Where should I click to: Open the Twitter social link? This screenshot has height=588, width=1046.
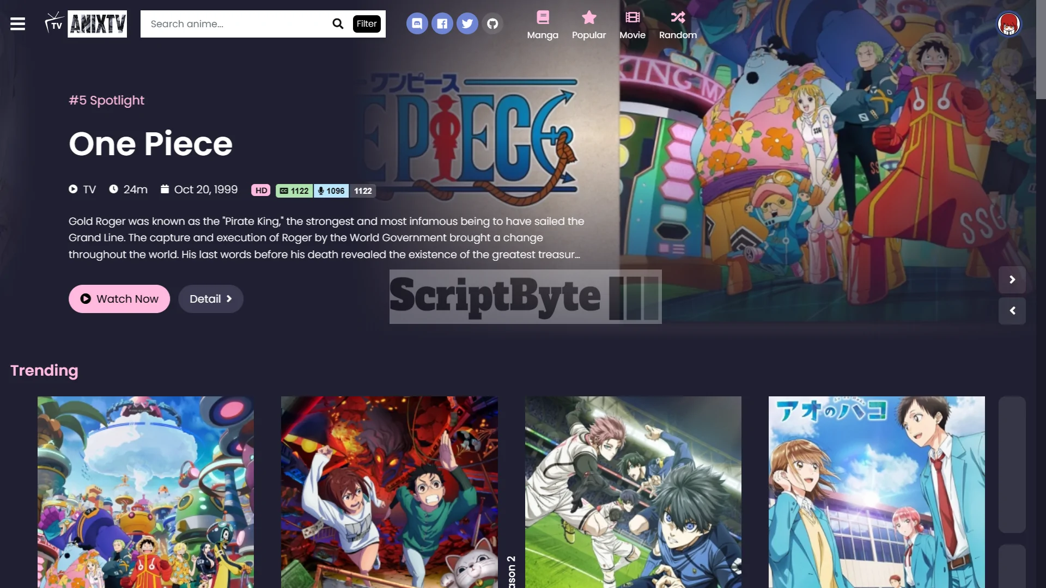tap(467, 24)
